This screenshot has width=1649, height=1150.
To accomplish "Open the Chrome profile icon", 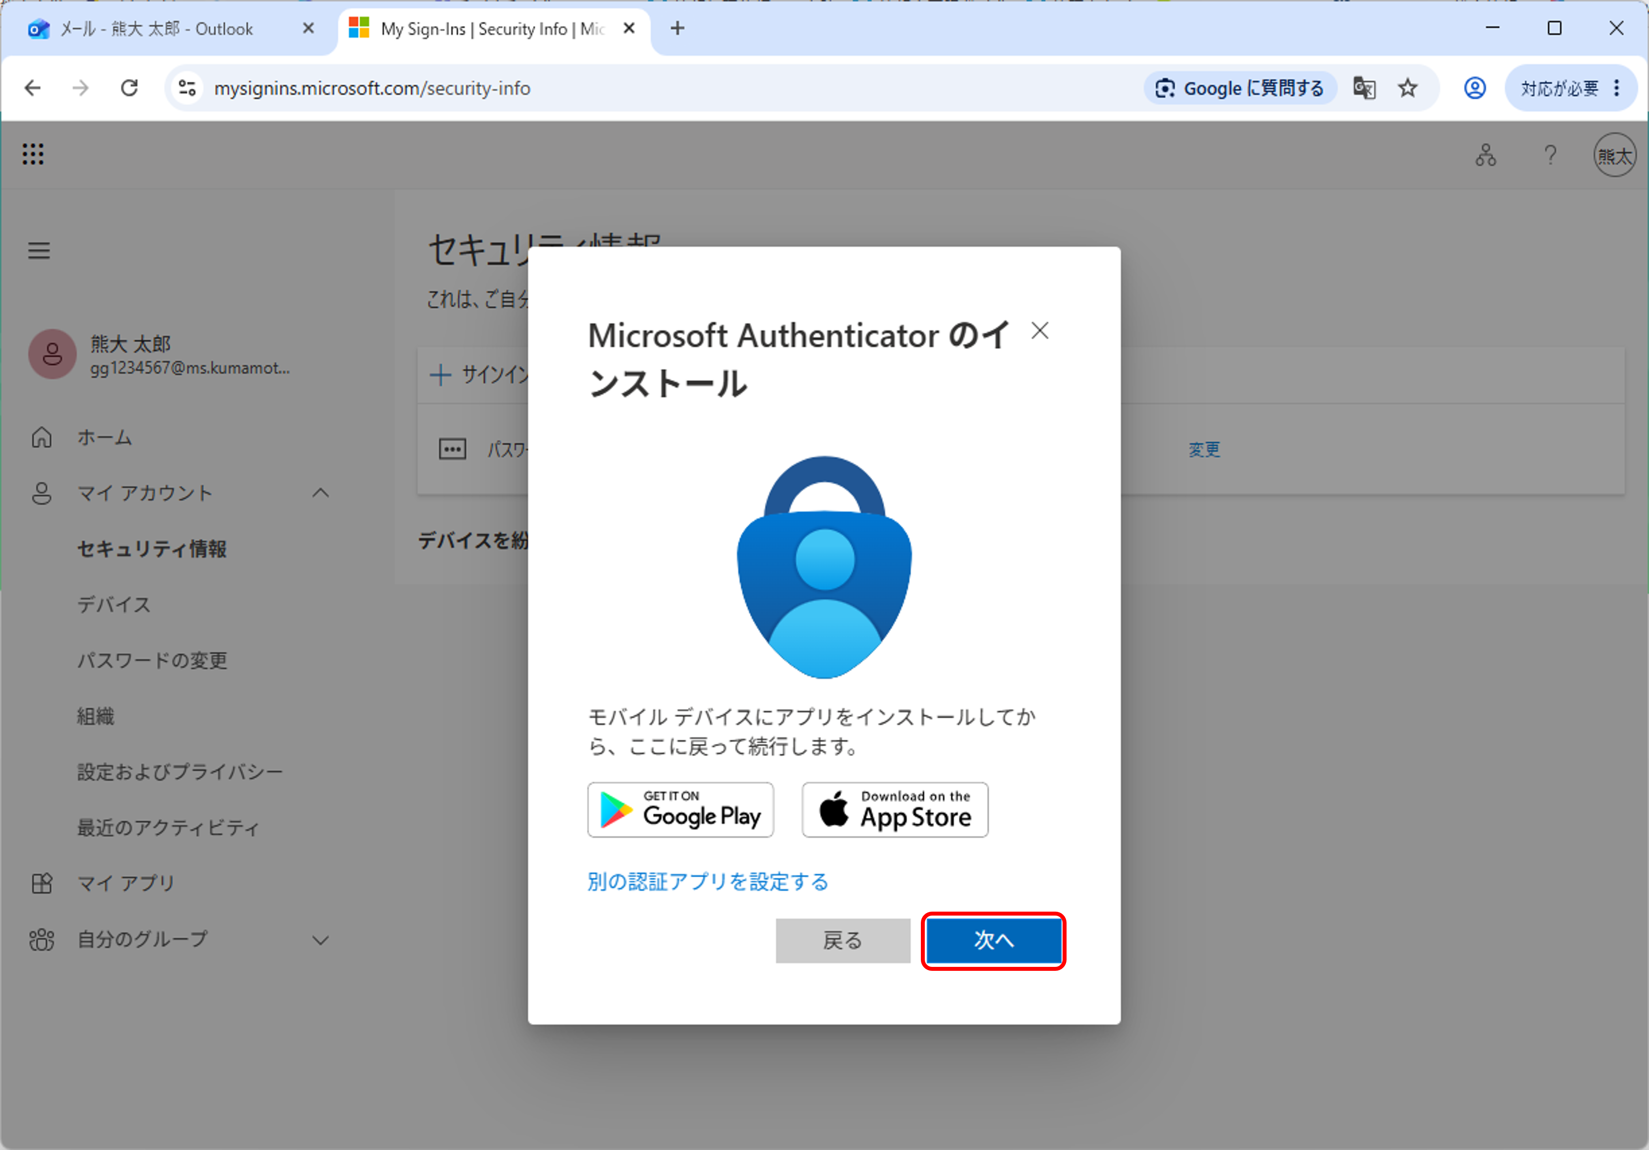I will pyautogui.click(x=1474, y=88).
